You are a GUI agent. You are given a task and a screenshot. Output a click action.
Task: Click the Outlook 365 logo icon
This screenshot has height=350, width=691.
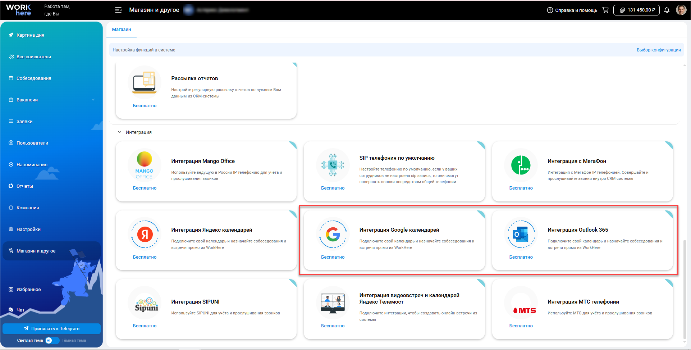point(521,234)
